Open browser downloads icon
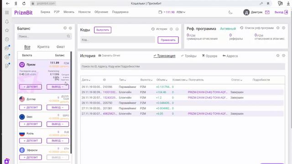This screenshot has height=164, width=292. 288,3
